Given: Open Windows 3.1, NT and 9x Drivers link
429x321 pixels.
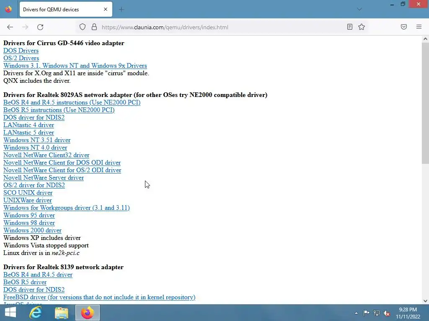Looking at the screenshot, I should (x=75, y=66).
